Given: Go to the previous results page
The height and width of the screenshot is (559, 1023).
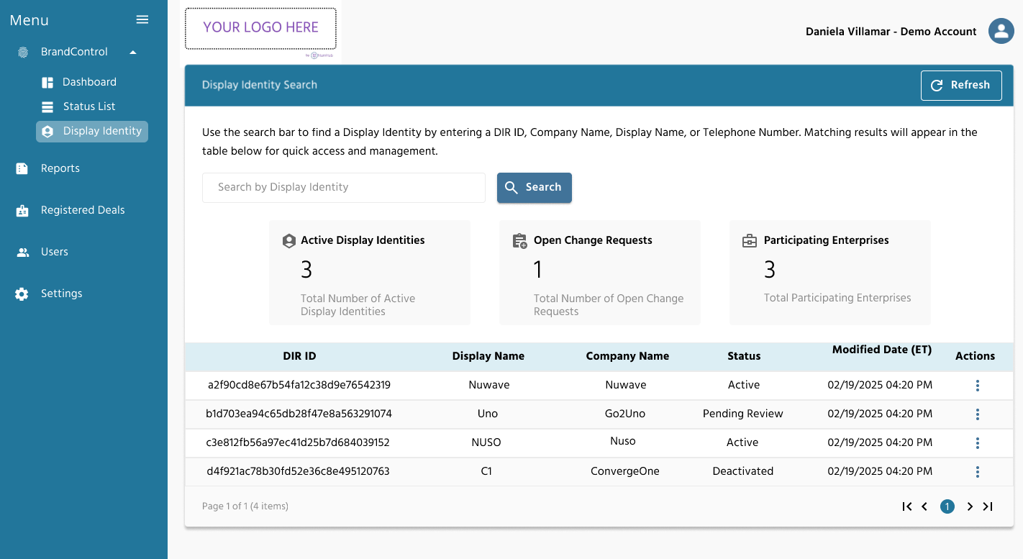Looking at the screenshot, I should 924,506.
